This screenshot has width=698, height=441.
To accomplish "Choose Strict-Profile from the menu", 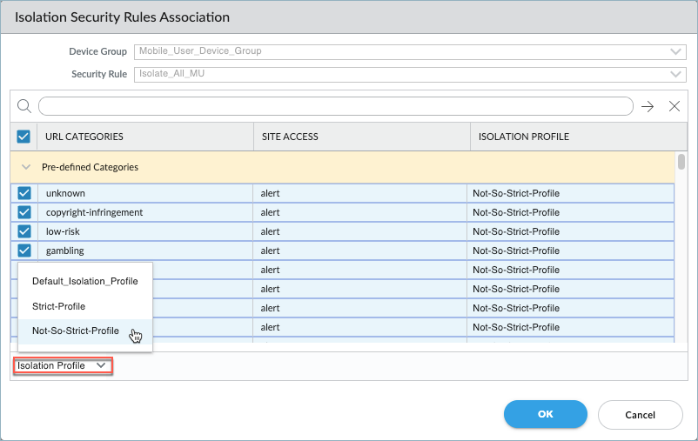I will (x=58, y=306).
